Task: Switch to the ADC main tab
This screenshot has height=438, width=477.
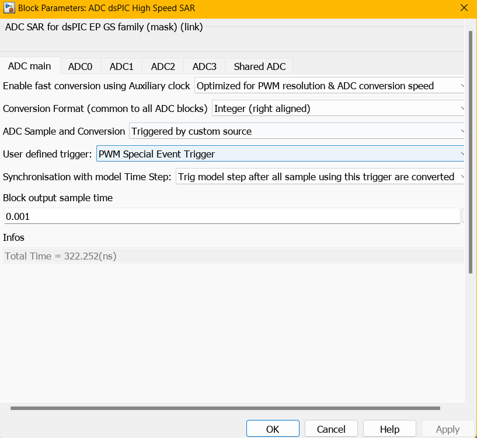Action: click(x=29, y=66)
